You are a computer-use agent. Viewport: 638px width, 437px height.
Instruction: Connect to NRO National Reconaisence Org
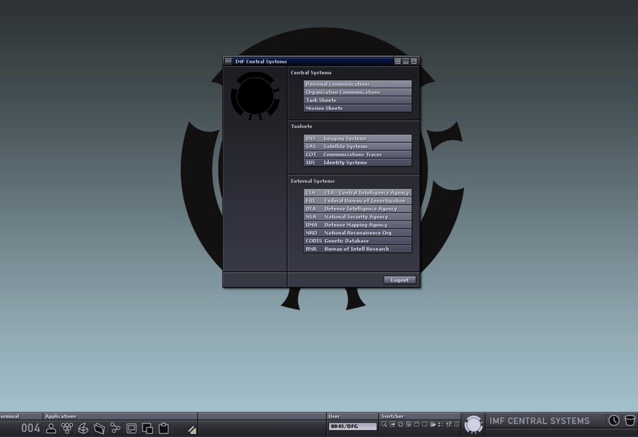click(358, 233)
